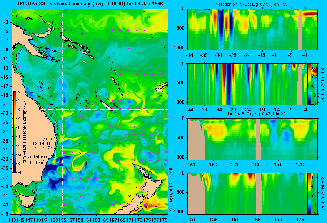Click the '5' tick on the temperature colorbar
The width and height of the screenshot is (327, 223).
(18, 92)
